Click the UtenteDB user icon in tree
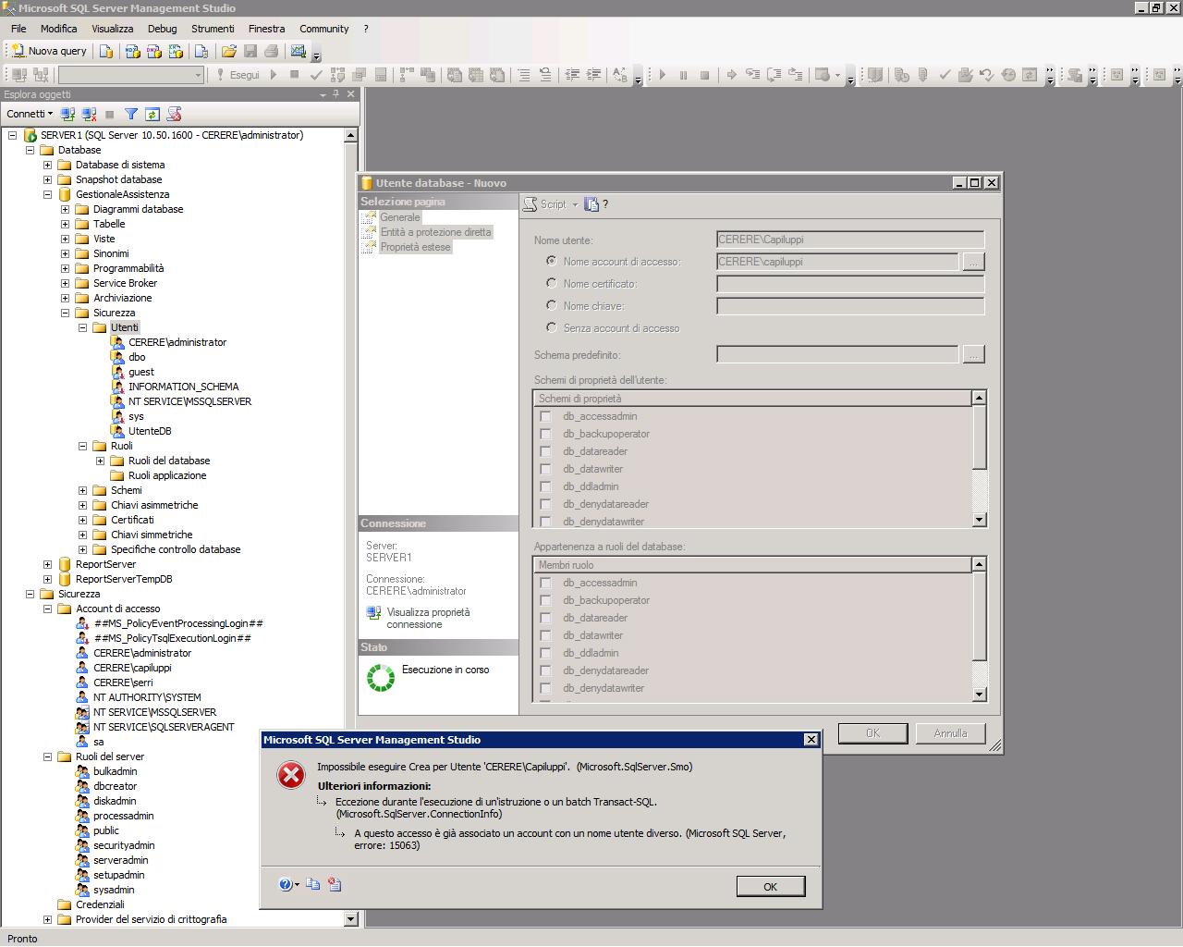The width and height of the screenshot is (1183, 947). [x=117, y=431]
